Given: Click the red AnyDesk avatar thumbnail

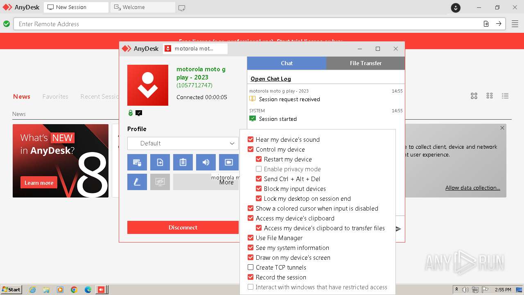Looking at the screenshot, I should (148, 85).
